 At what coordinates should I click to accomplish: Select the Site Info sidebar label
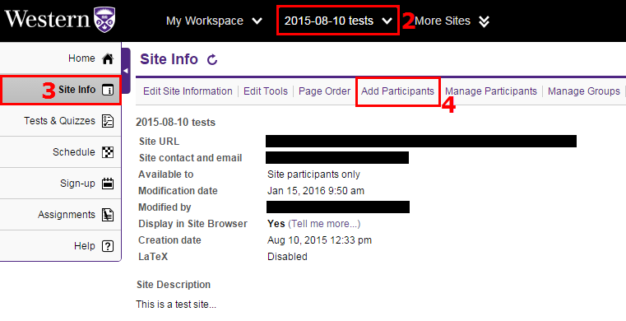[77, 90]
